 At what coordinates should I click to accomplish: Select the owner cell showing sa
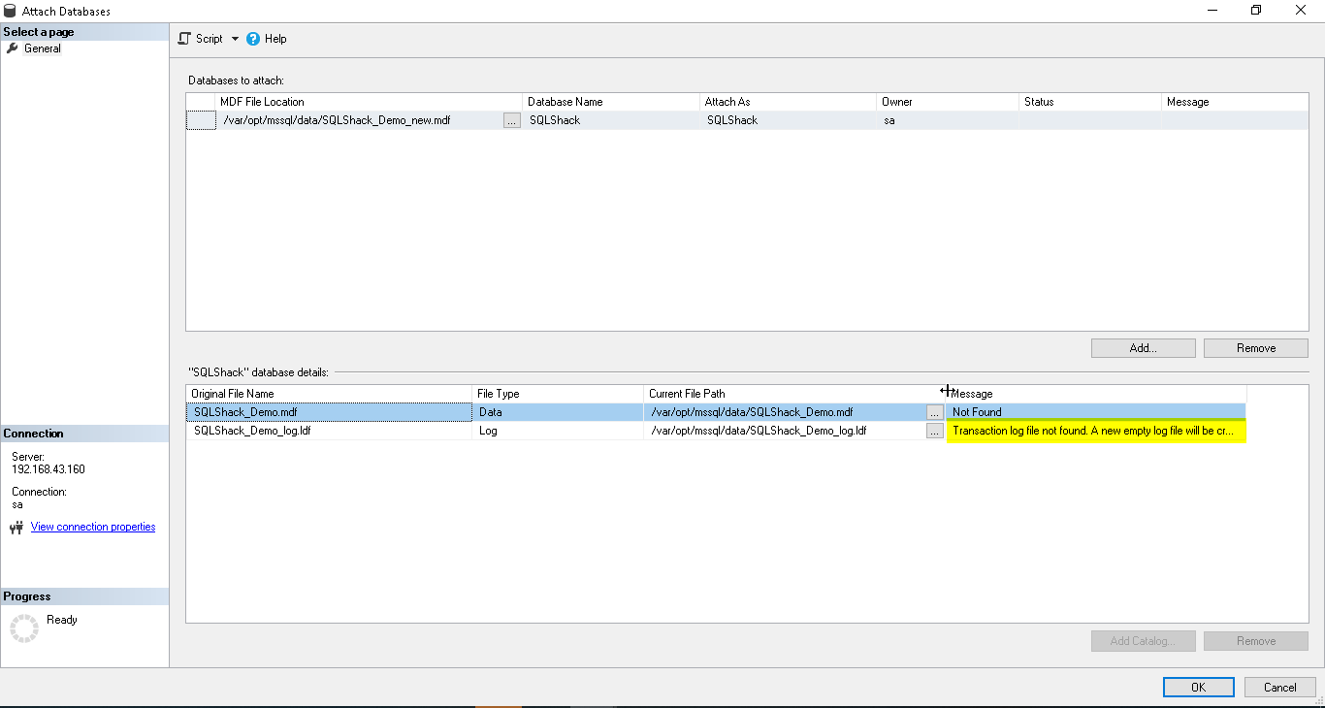click(x=946, y=120)
